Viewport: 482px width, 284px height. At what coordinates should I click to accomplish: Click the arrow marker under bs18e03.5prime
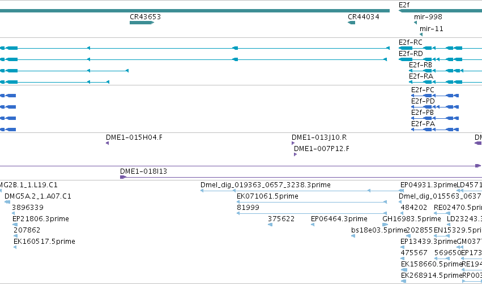(x=353, y=236)
